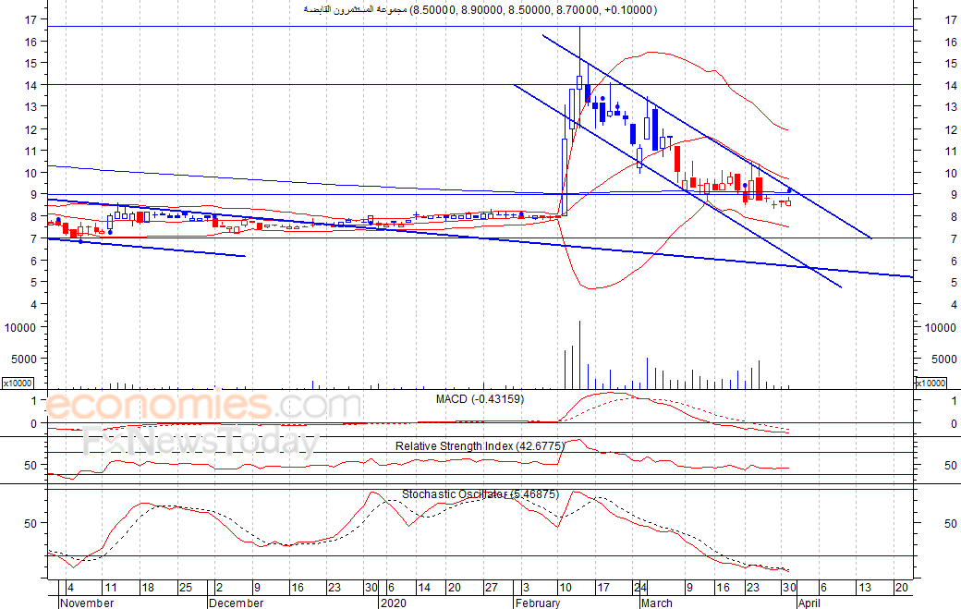Select the "February" month label on the time axis
Screen dimensions: 961x609
pos(538,603)
